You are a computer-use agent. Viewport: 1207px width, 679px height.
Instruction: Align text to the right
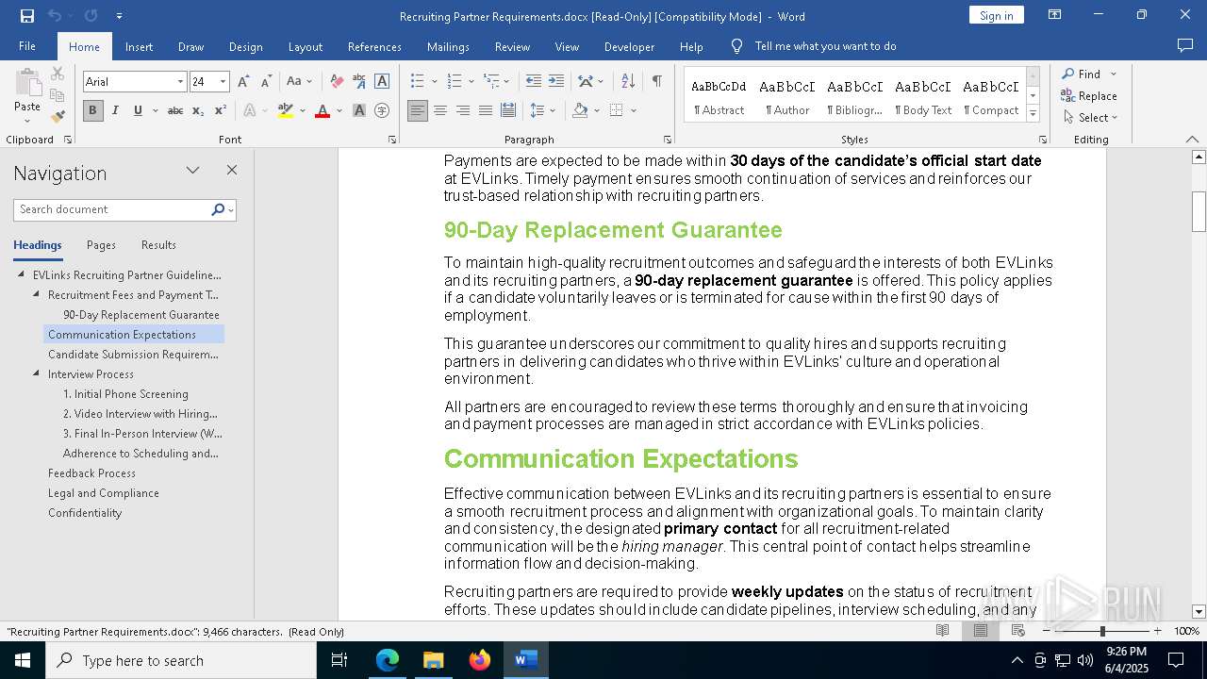463,110
